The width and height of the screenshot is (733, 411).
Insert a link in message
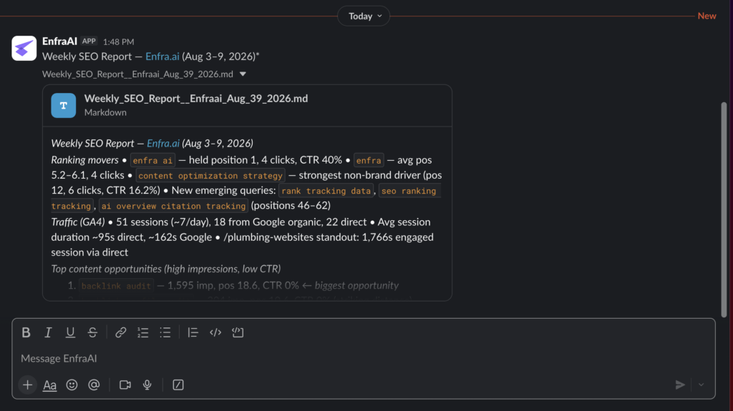pos(120,332)
